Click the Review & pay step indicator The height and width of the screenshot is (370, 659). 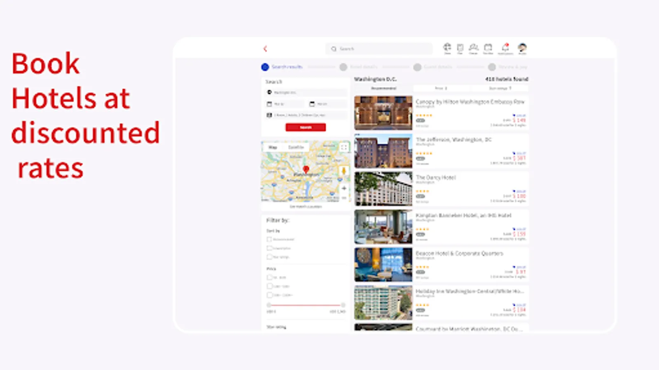pos(508,67)
